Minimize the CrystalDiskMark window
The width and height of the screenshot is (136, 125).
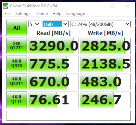(x=97, y=6)
